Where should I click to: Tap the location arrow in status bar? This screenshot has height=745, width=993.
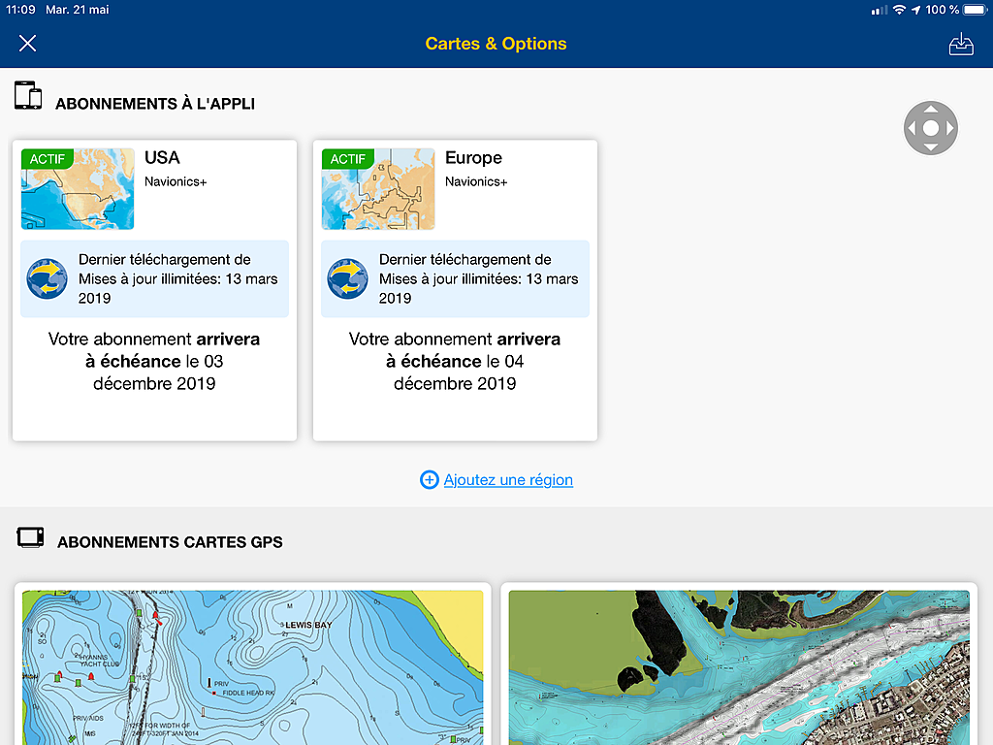[x=915, y=10]
